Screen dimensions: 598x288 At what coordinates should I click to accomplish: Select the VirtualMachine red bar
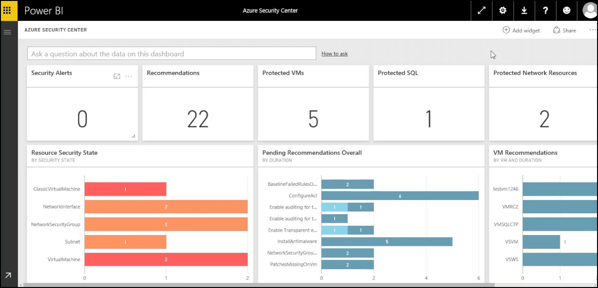[x=166, y=259]
